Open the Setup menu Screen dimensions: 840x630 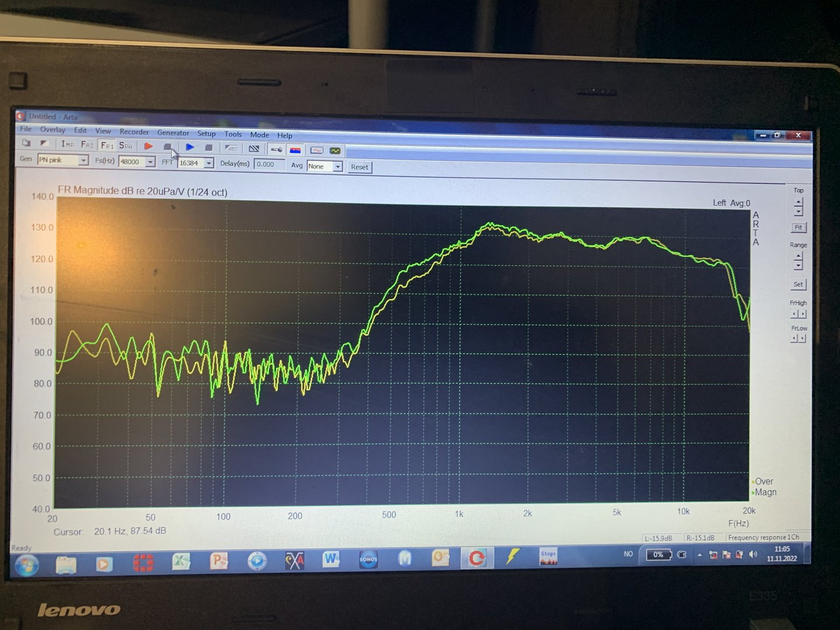click(x=206, y=133)
